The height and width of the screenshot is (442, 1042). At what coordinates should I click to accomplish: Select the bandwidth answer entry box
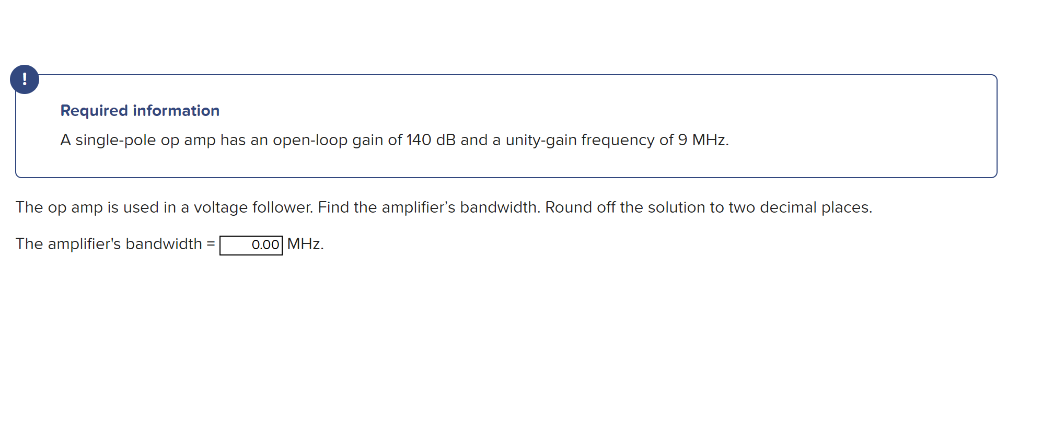250,244
